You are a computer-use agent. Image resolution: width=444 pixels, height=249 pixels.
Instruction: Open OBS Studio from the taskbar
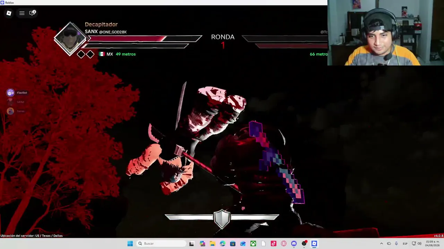[x=304, y=243]
